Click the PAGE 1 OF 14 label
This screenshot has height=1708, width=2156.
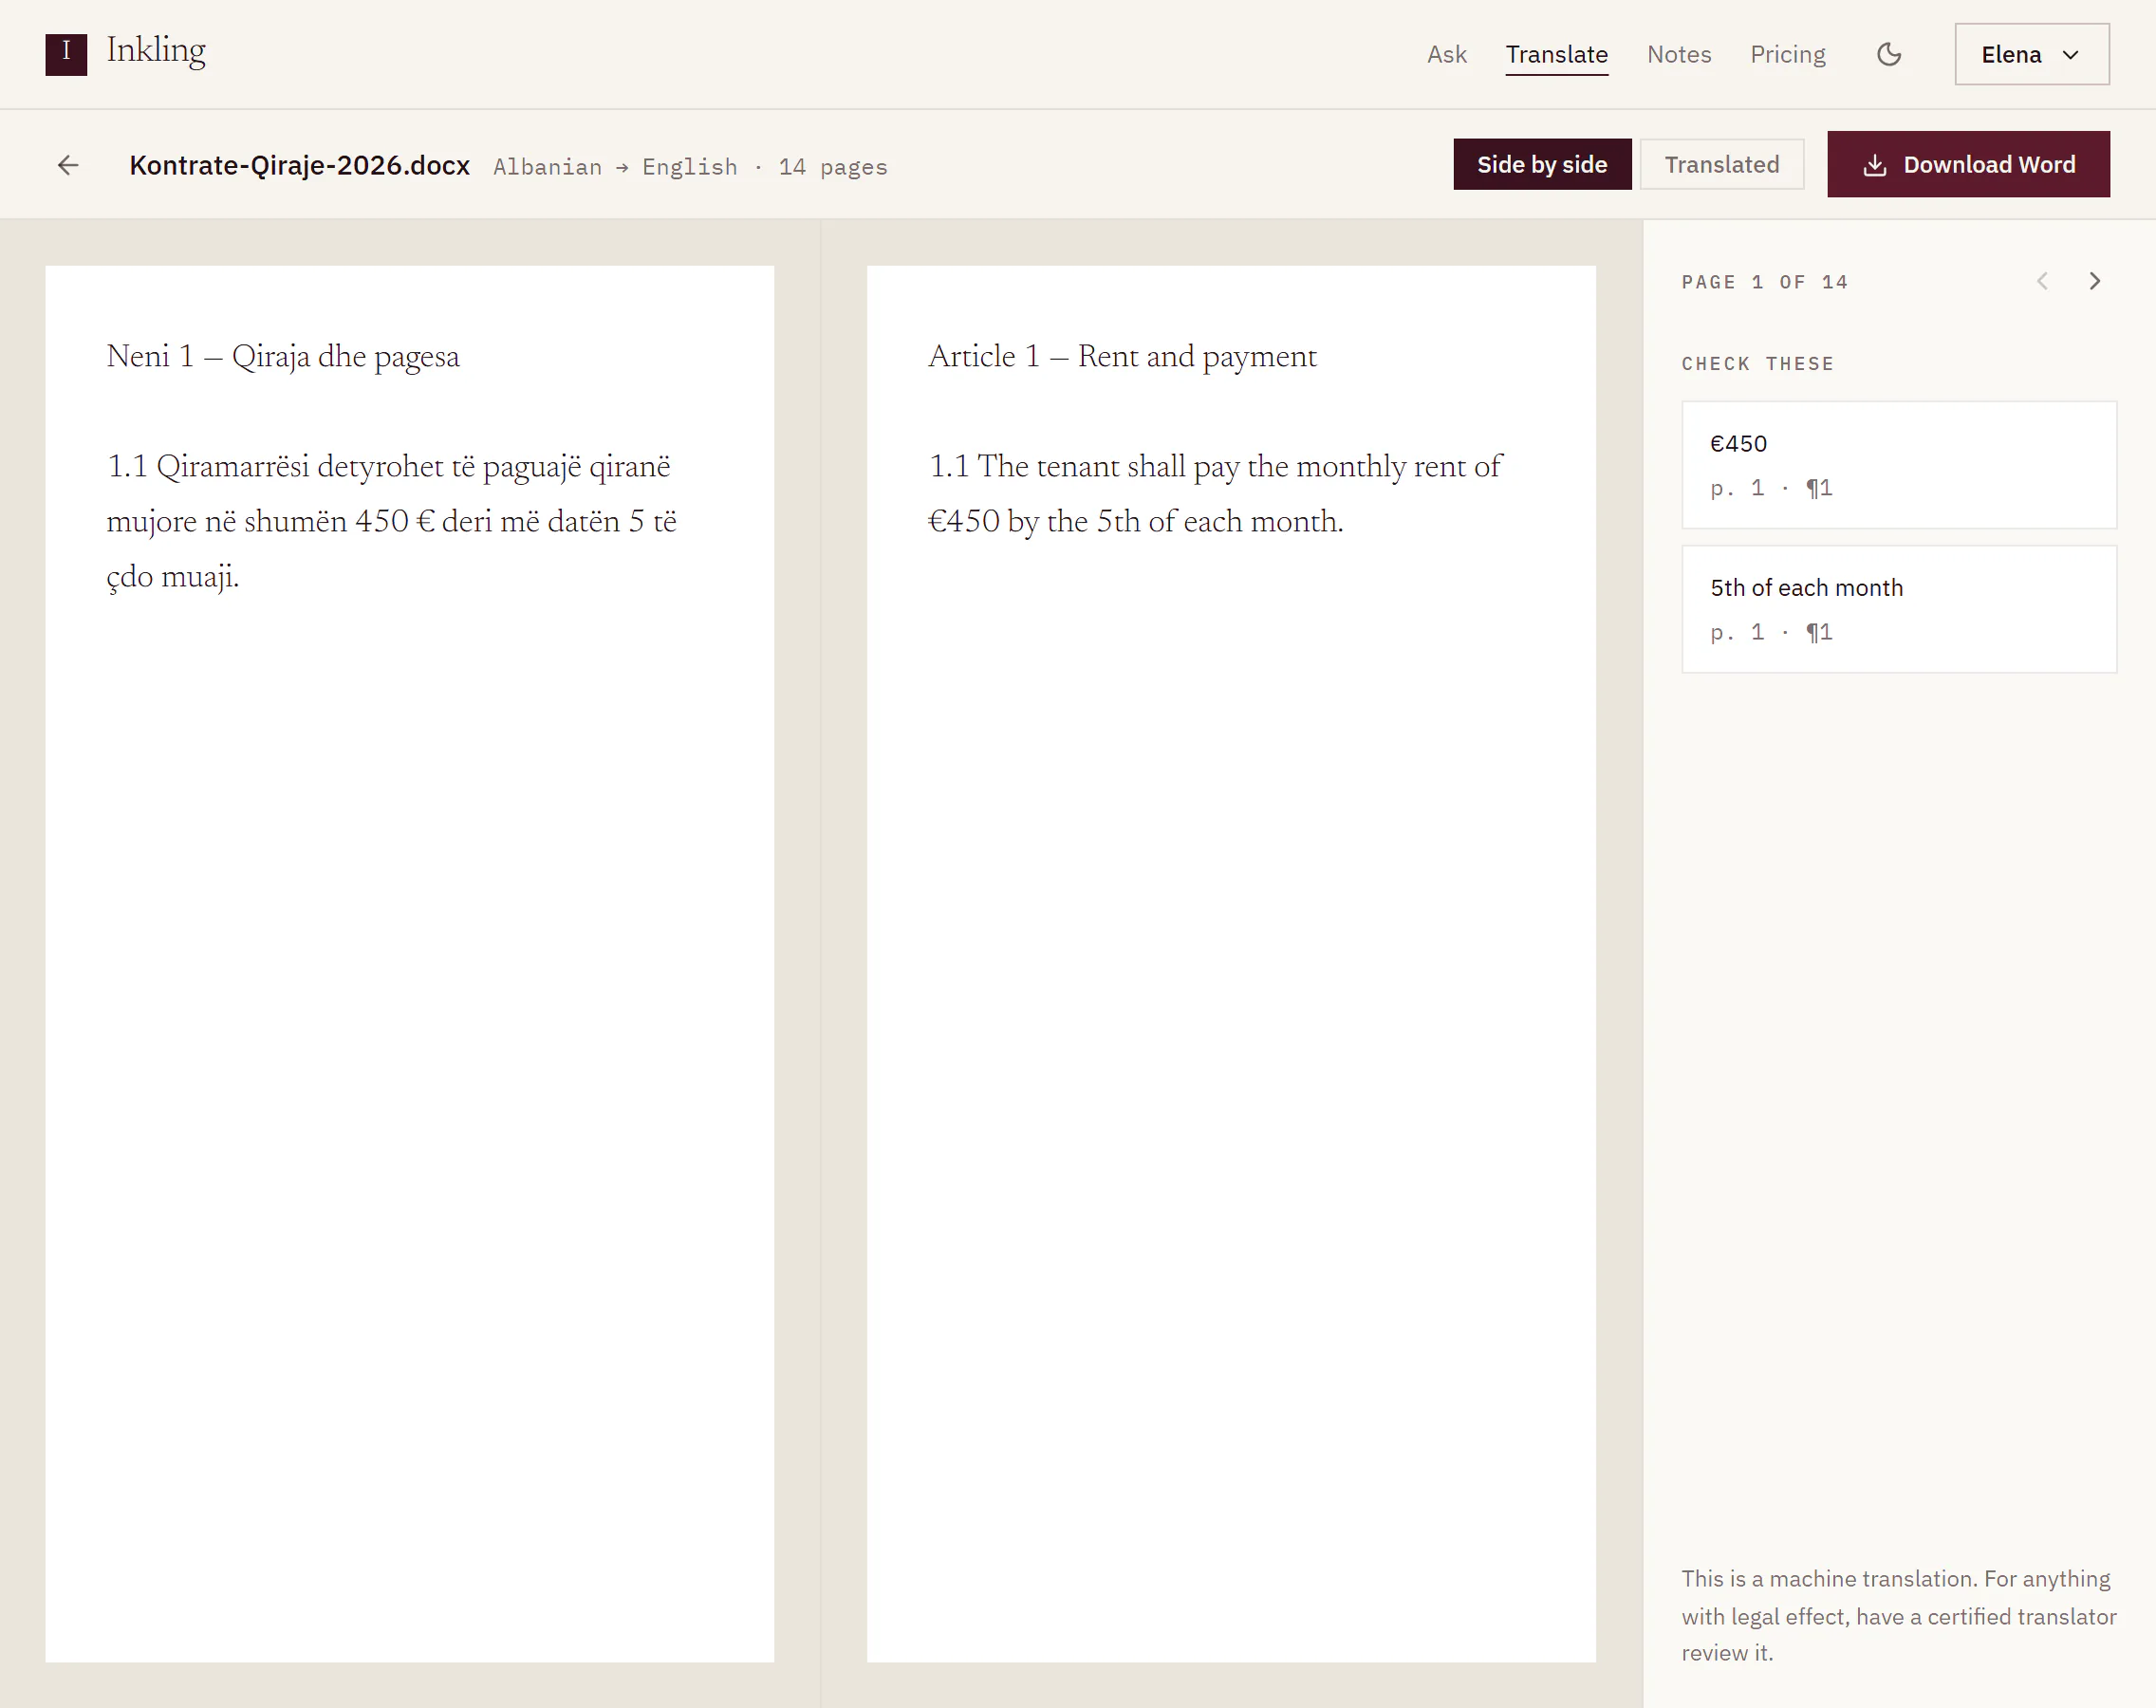[1764, 282]
